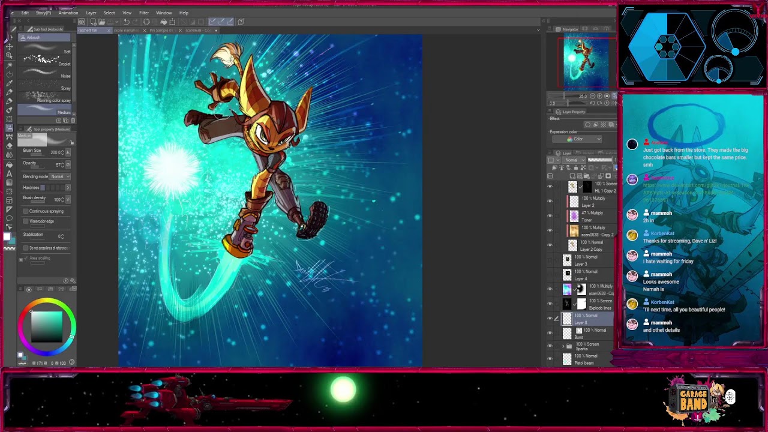
Task: Toggle Do not cross lines of reference checkbox
Action: 26,248
